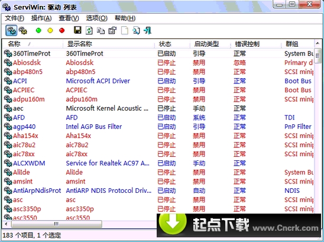Click the ServiWin title bar app icon
Viewport: 324px width, 242px height.
click(x=7, y=7)
